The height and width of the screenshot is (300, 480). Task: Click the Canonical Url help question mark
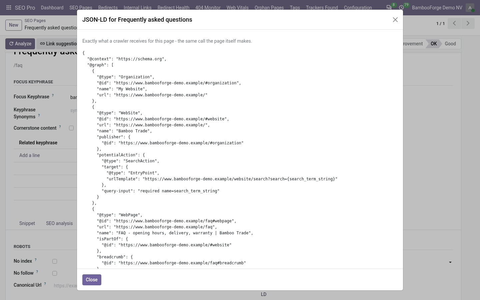coord(45,284)
